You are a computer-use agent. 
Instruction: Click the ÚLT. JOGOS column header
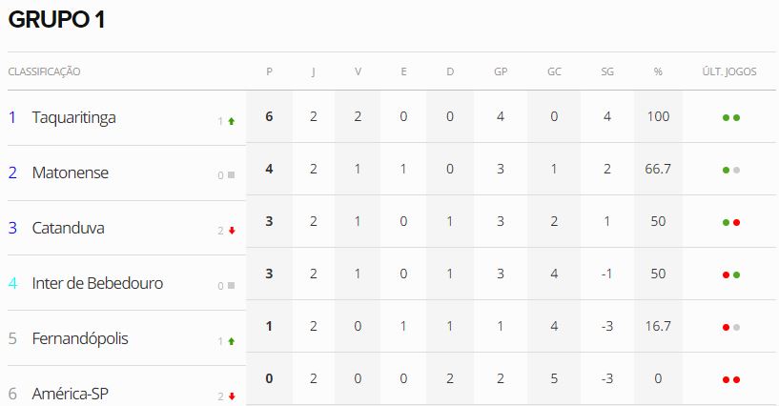click(729, 71)
